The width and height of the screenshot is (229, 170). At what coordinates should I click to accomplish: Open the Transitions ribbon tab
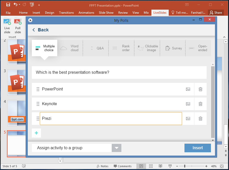[x=66, y=13]
